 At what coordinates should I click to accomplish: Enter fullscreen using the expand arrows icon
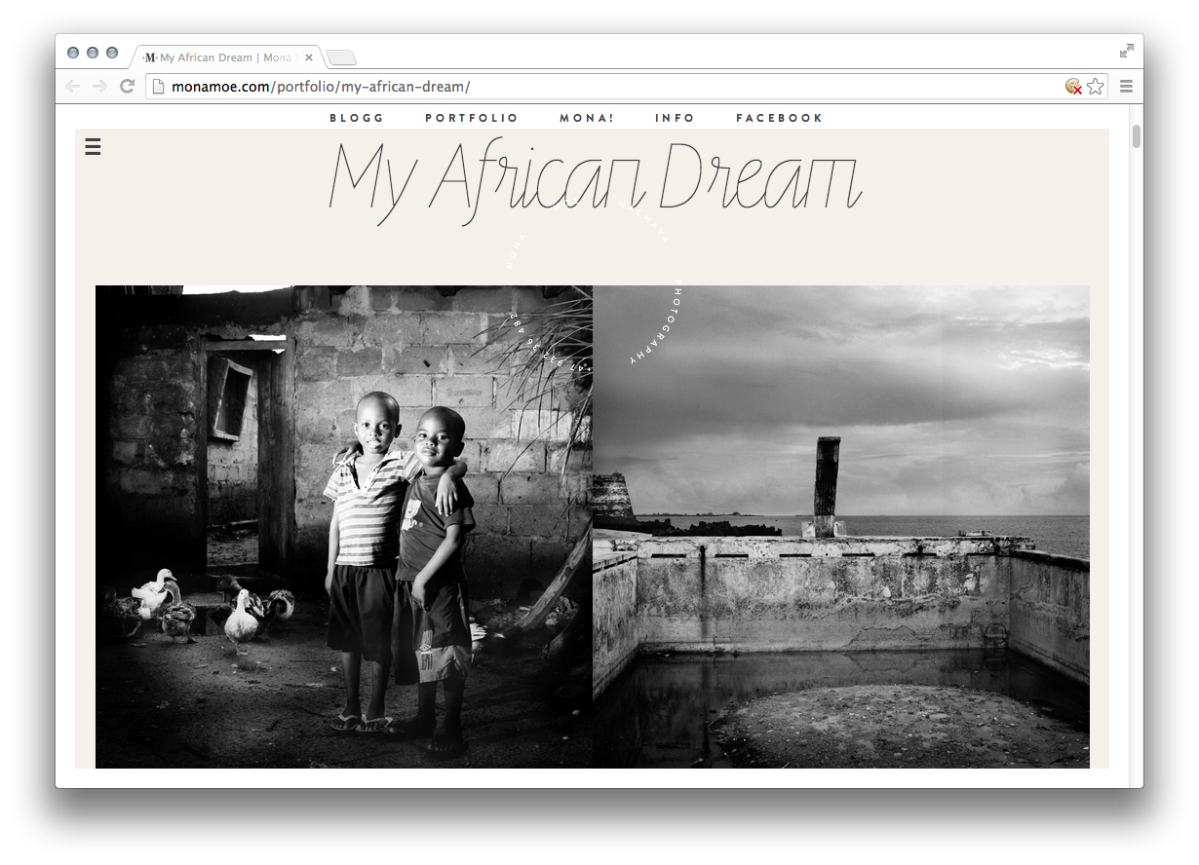click(1127, 51)
